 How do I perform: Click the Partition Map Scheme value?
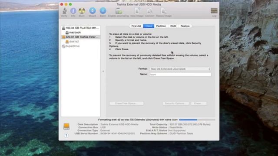(x=181, y=133)
